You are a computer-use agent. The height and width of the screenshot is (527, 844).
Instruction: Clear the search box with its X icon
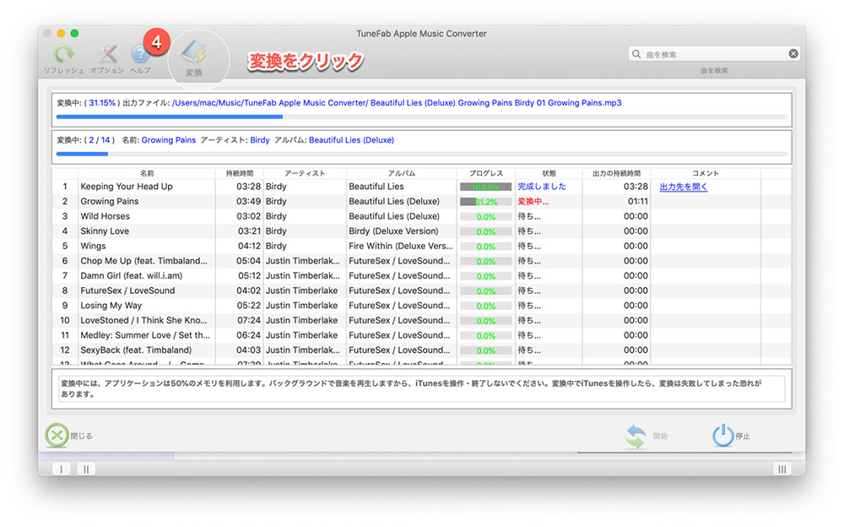tap(793, 54)
